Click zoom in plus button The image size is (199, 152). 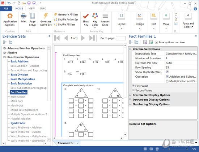[187, 149]
